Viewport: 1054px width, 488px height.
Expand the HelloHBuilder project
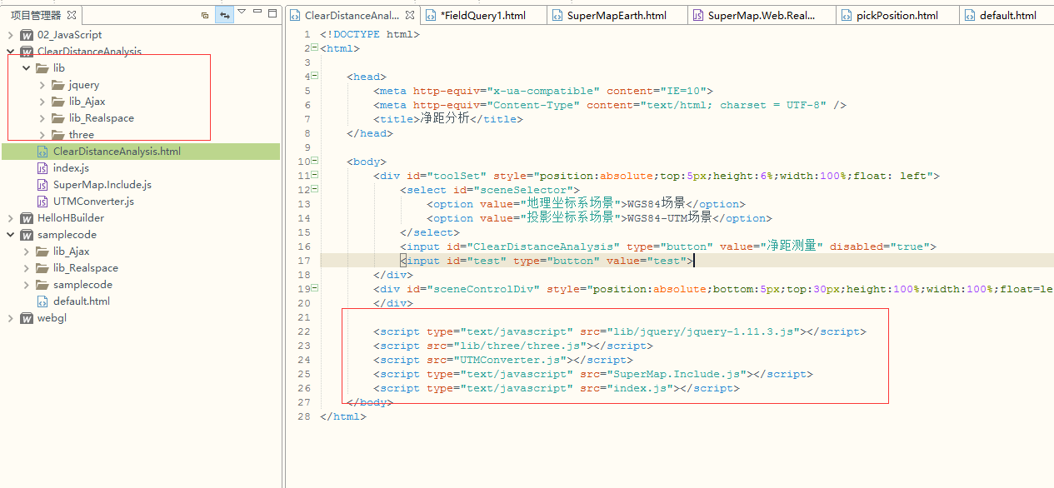coord(10,218)
